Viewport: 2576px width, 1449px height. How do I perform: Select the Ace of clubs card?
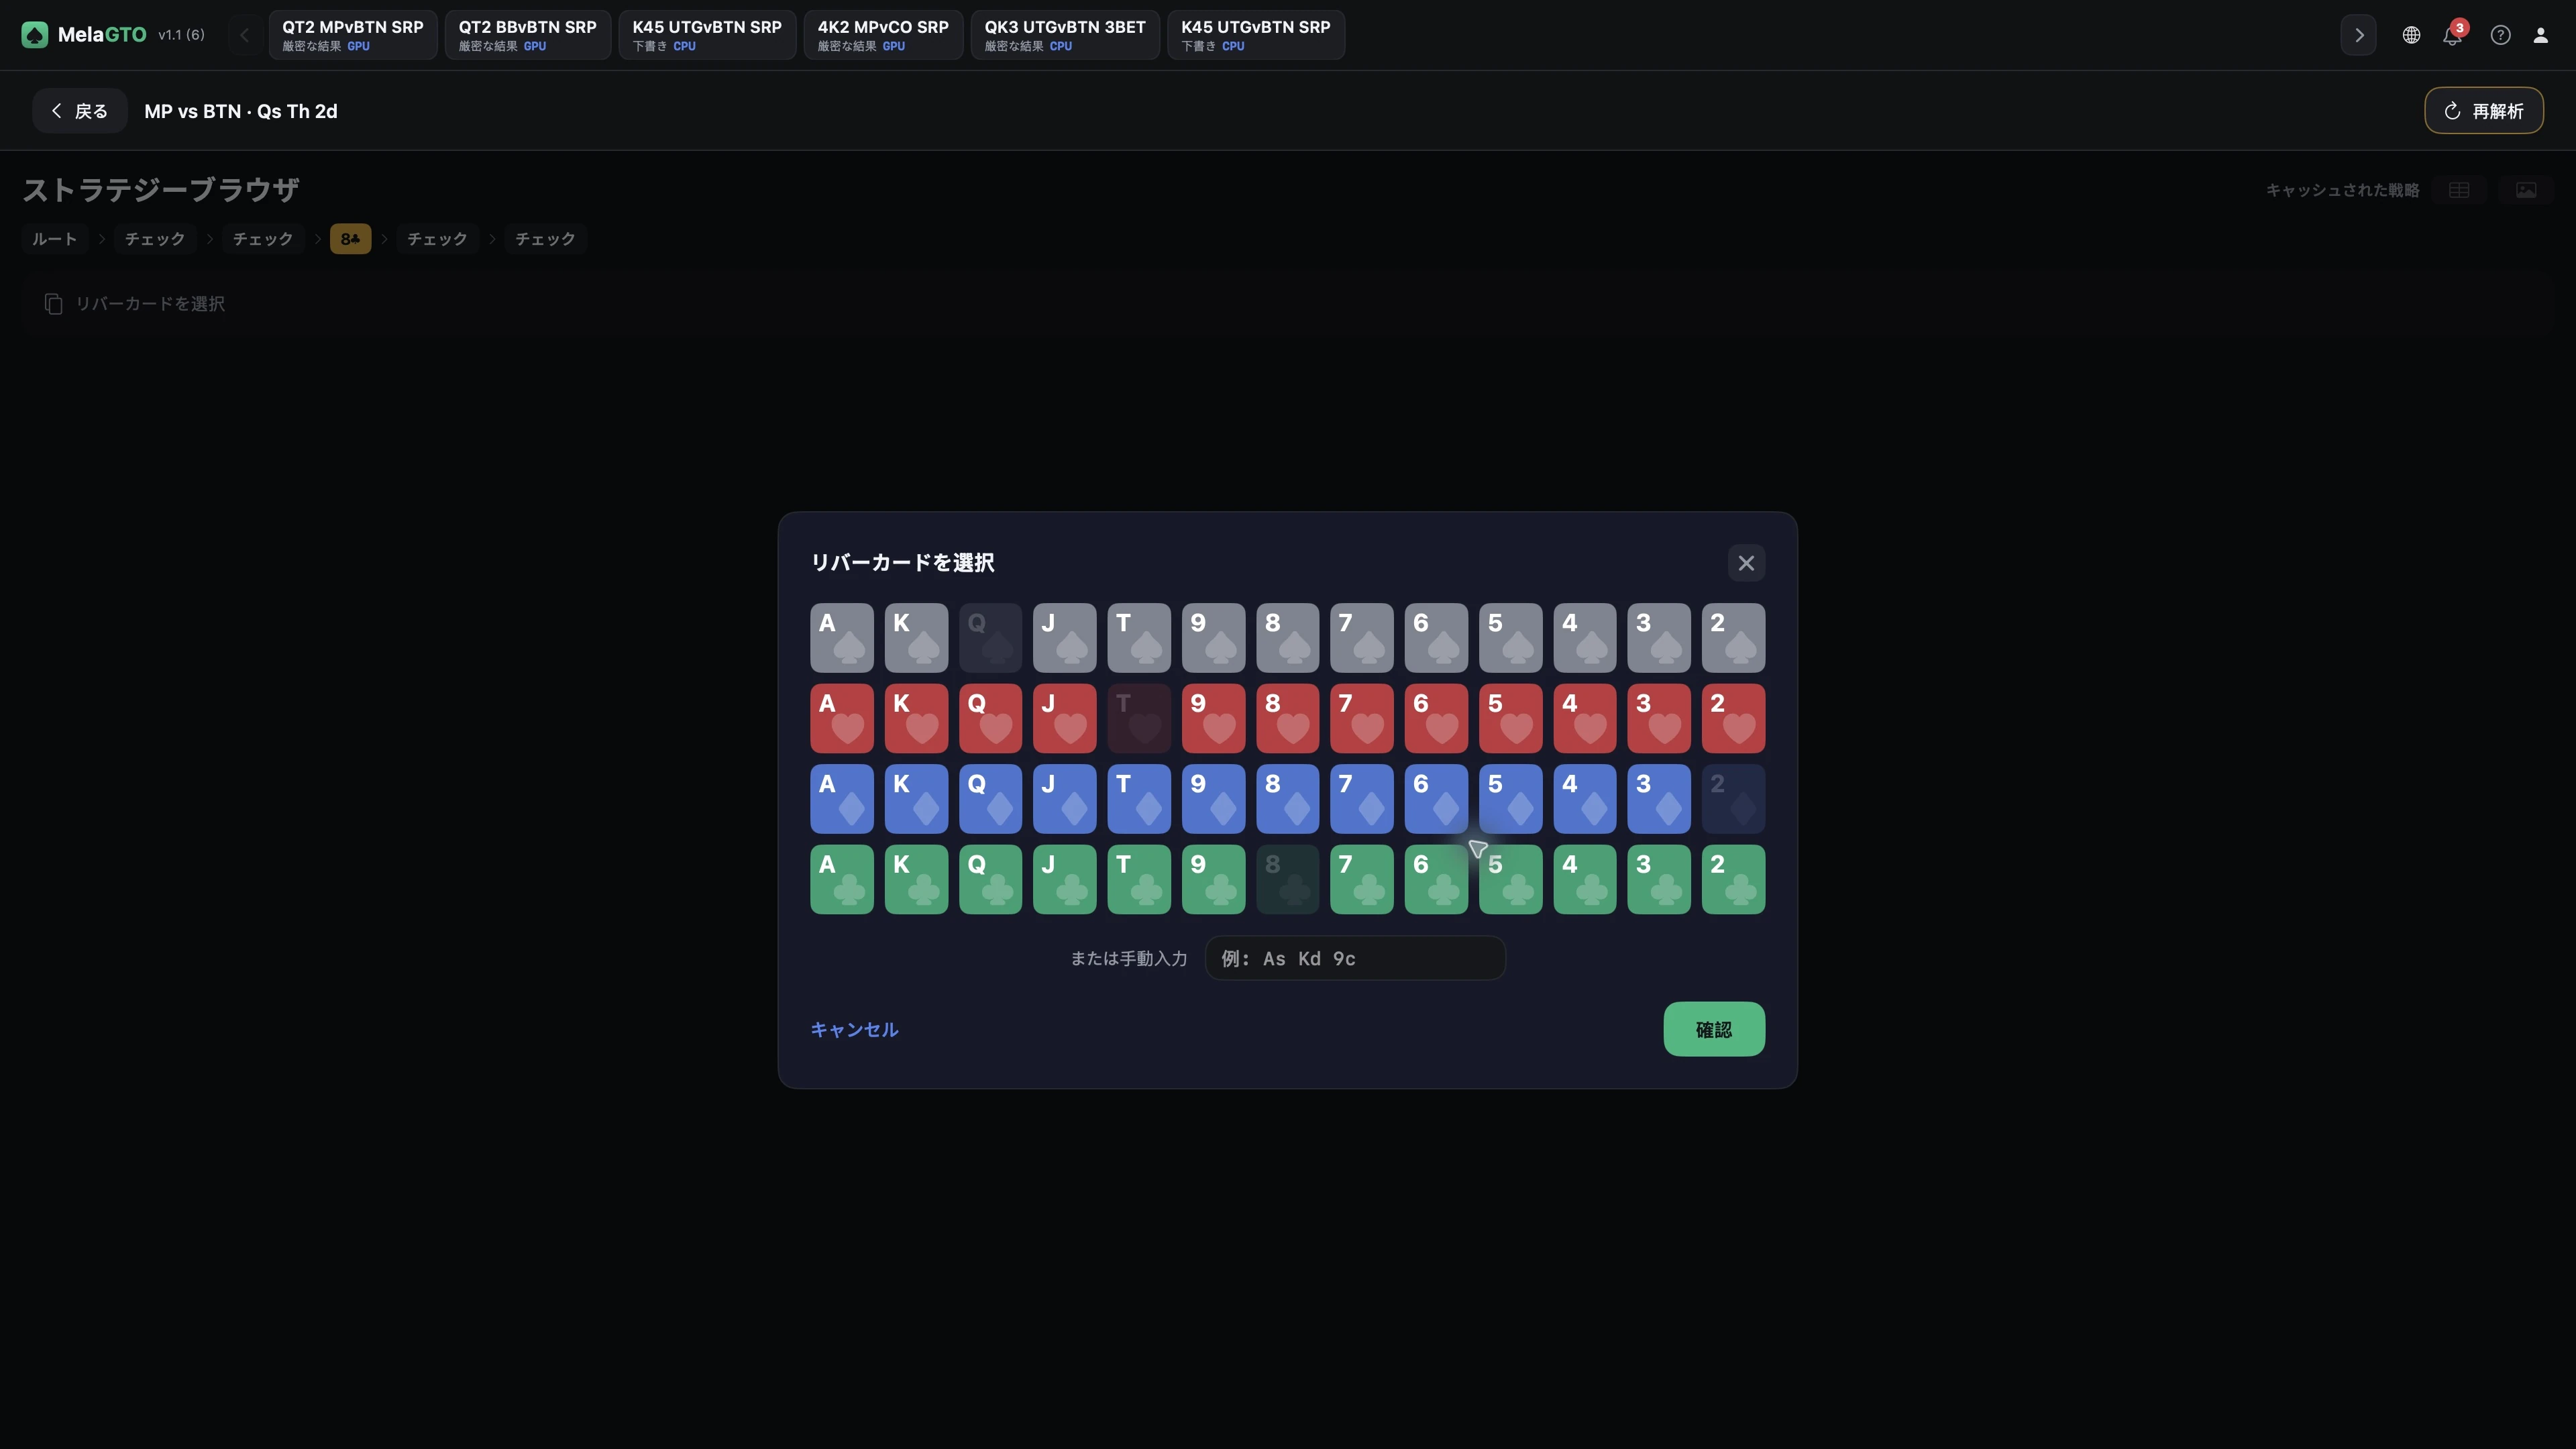842,879
